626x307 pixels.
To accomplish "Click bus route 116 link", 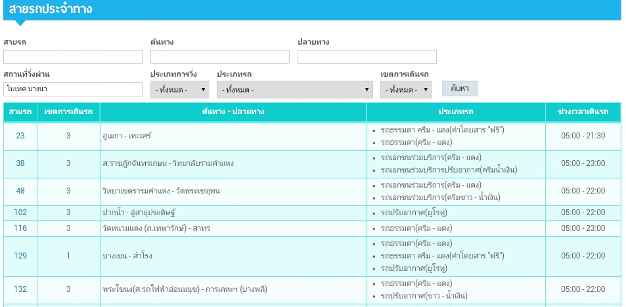I will pyautogui.click(x=20, y=228).
